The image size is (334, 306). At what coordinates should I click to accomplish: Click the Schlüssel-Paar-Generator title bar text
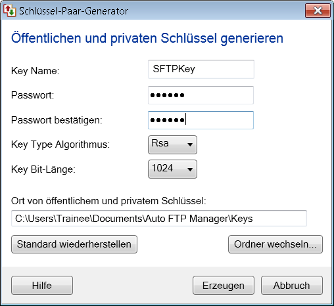tap(74, 11)
